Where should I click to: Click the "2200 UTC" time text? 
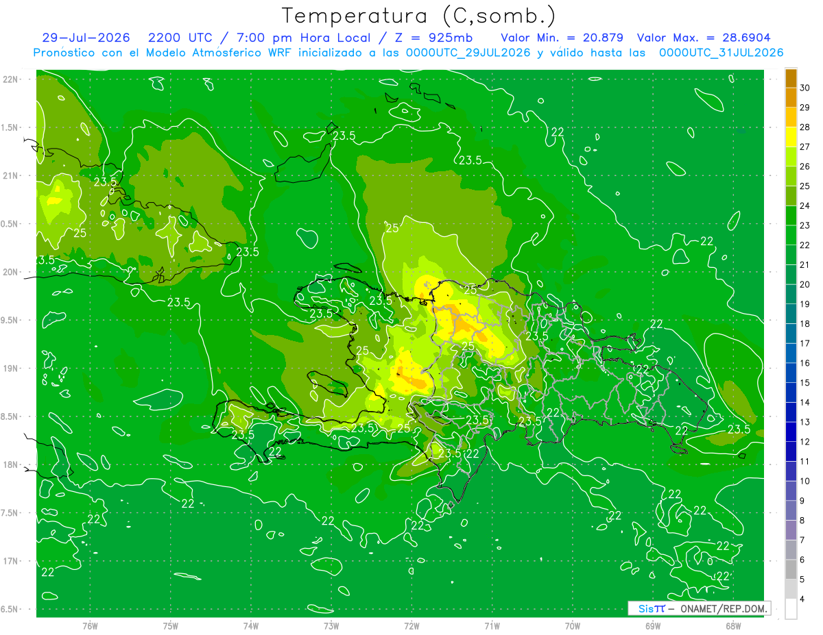coord(180,38)
